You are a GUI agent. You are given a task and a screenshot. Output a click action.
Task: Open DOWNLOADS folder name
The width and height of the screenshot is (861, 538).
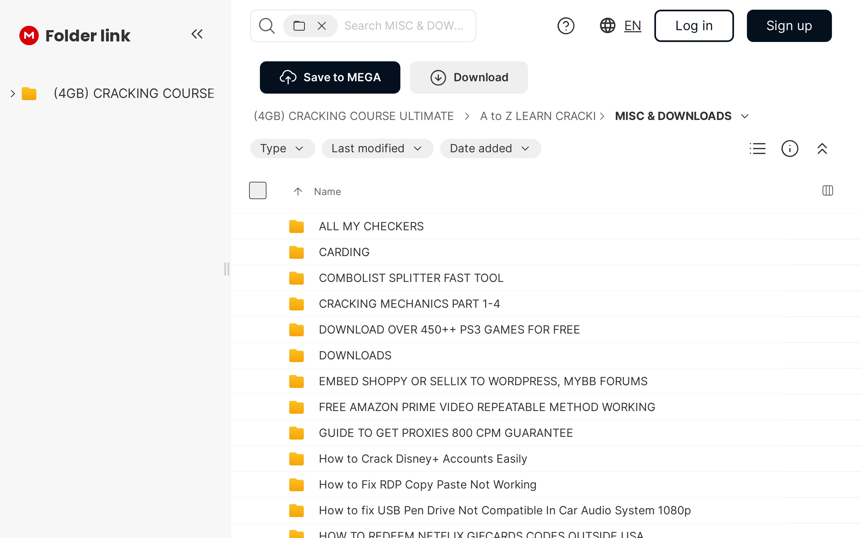coord(355,355)
